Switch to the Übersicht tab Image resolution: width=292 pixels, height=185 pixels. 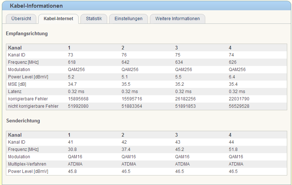click(21, 19)
